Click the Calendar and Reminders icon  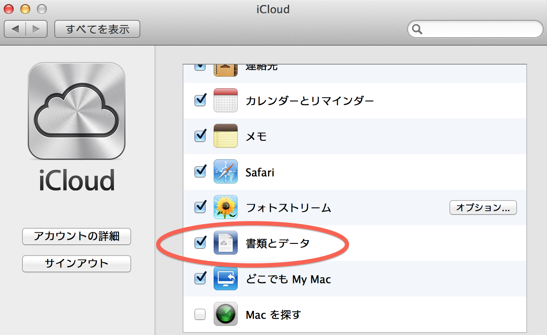tap(226, 100)
